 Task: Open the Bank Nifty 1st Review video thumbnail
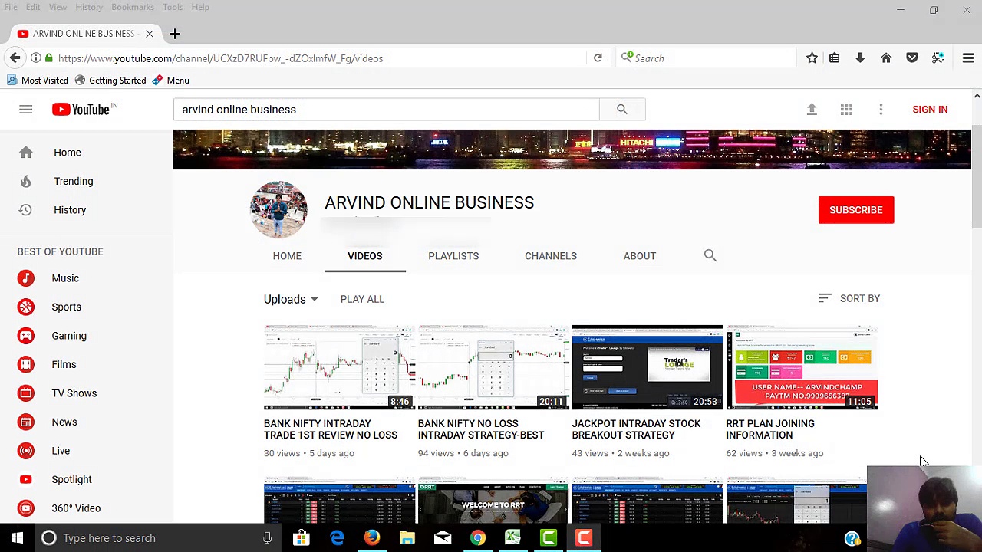pyautogui.click(x=339, y=367)
